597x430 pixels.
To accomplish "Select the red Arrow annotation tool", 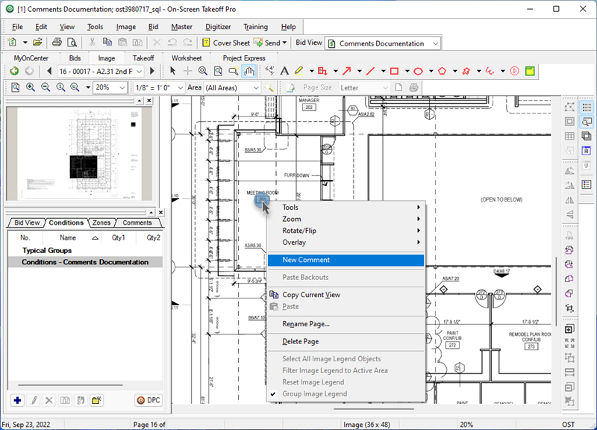I will click(347, 71).
